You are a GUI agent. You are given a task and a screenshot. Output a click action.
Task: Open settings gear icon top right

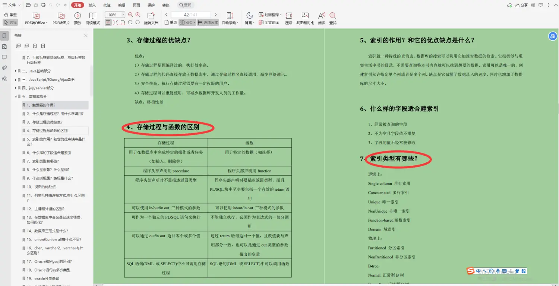533,5
